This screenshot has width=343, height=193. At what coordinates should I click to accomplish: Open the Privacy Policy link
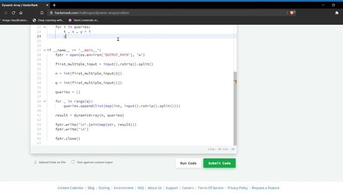(x=237, y=188)
